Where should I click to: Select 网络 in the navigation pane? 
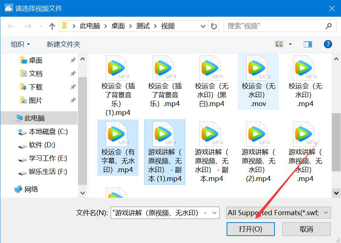point(26,189)
